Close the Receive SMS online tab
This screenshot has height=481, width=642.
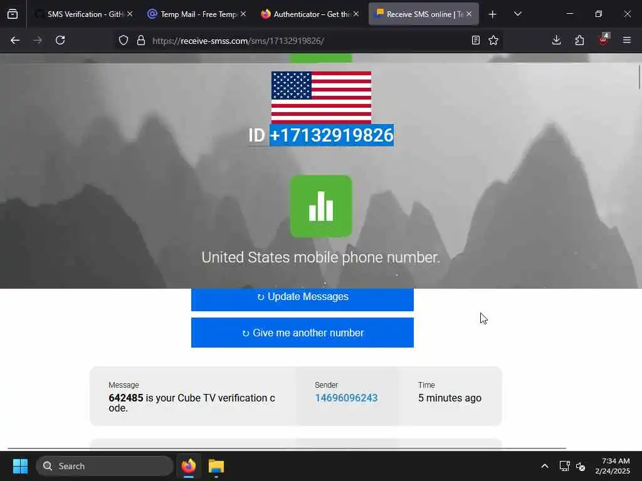469,14
